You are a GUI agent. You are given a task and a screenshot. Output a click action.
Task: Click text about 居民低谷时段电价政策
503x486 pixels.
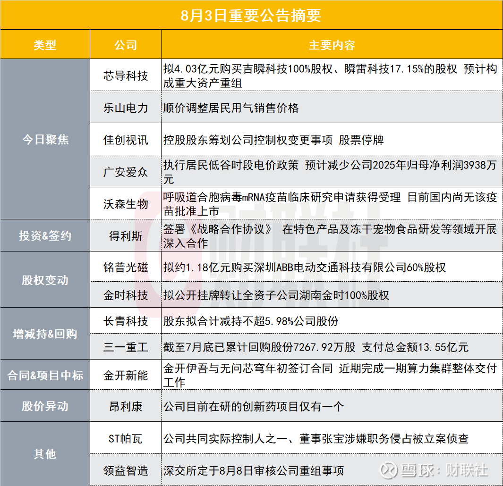point(330,172)
